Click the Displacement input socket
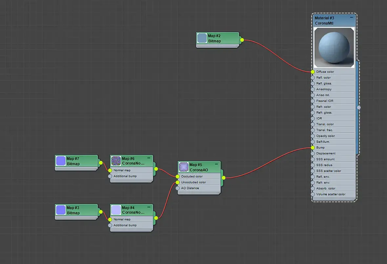 click(313, 153)
